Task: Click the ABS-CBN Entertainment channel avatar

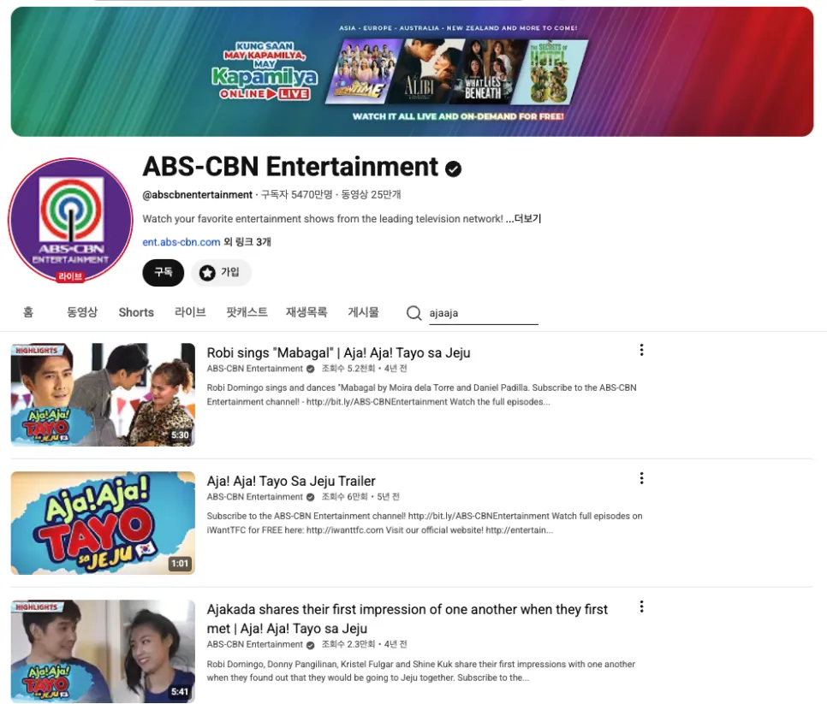Action: pos(70,220)
